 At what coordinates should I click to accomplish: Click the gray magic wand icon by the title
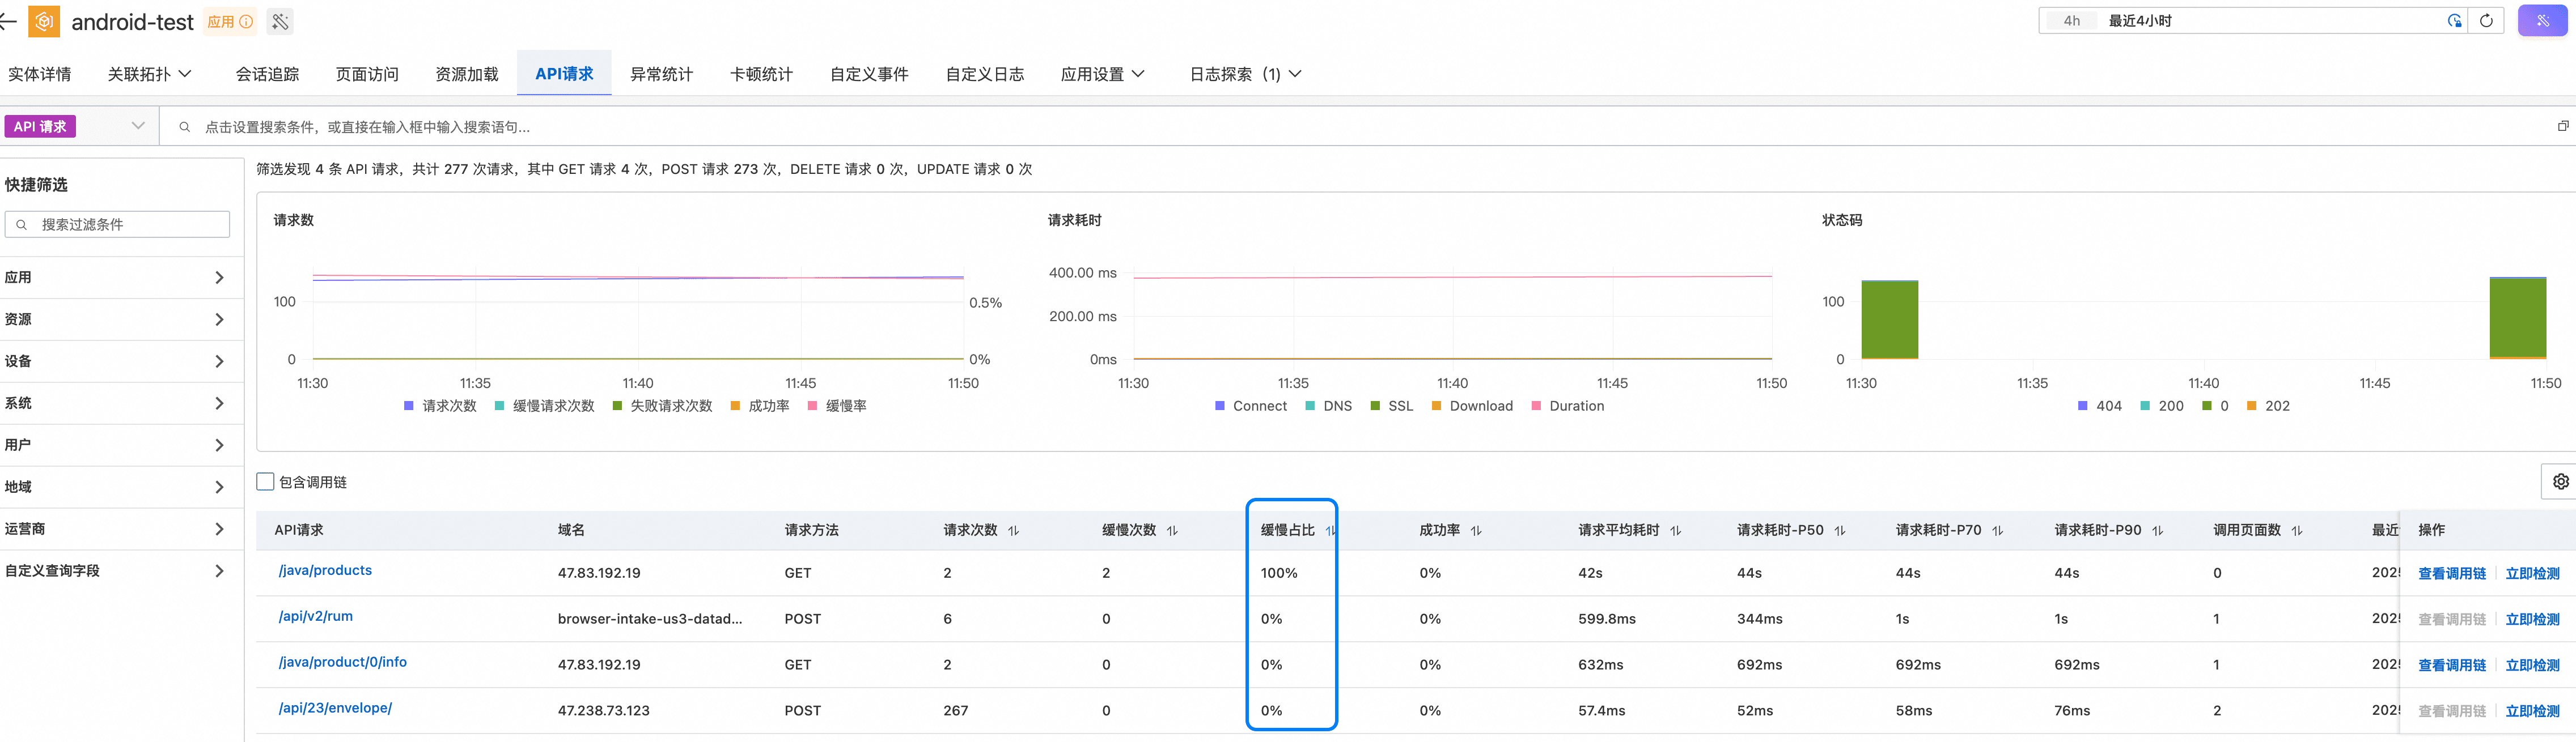point(281,21)
